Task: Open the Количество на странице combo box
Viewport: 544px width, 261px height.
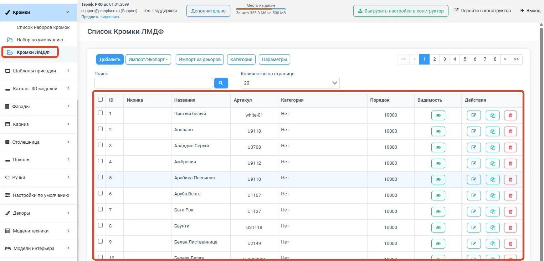Action: pyautogui.click(x=290, y=83)
